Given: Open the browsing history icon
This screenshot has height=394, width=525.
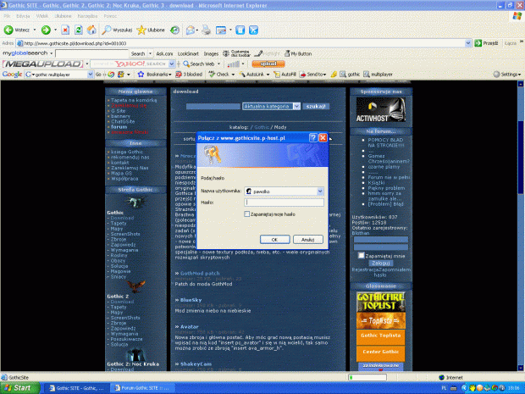Looking at the screenshot, I should click(x=174, y=31).
